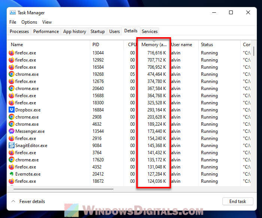Switch to the Startup tab
The width and height of the screenshot is (262, 218).
[98, 32]
